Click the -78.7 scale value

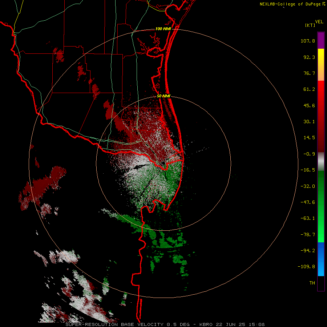point(308,235)
